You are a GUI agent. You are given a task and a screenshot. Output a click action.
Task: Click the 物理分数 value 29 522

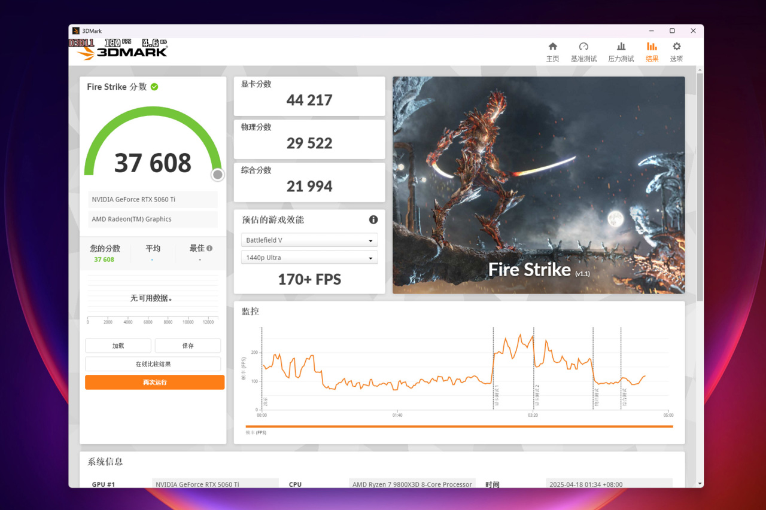pyautogui.click(x=309, y=143)
